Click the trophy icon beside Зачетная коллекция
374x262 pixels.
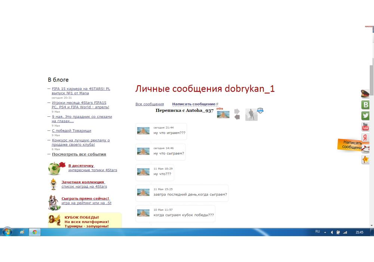click(53, 184)
